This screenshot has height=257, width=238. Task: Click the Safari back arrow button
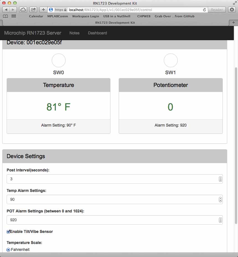6,10
